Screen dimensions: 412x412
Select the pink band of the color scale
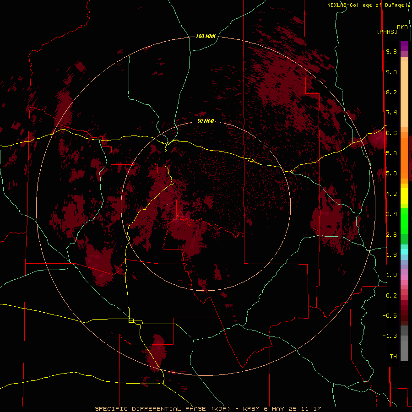click(404, 277)
